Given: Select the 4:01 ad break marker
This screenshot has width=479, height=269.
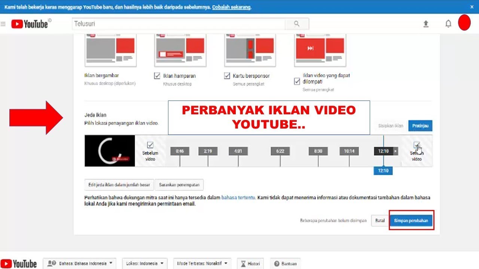Looking at the screenshot, I should [238, 151].
